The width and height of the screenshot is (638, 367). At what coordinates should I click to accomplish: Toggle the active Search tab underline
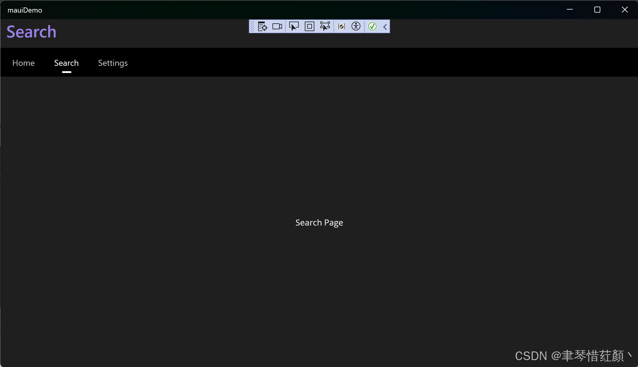point(66,72)
